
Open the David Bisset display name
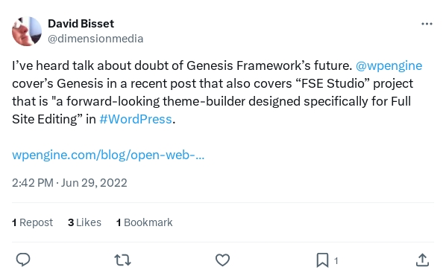[x=81, y=24]
